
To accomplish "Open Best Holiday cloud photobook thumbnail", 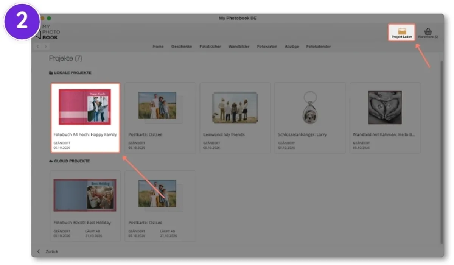I will pyautogui.click(x=85, y=195).
